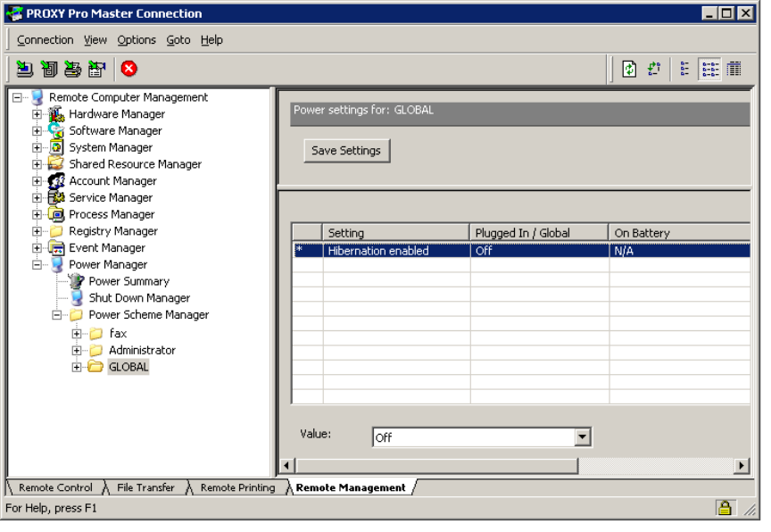Click the Power Summary icon
This screenshot has width=771, height=532.
[x=76, y=281]
